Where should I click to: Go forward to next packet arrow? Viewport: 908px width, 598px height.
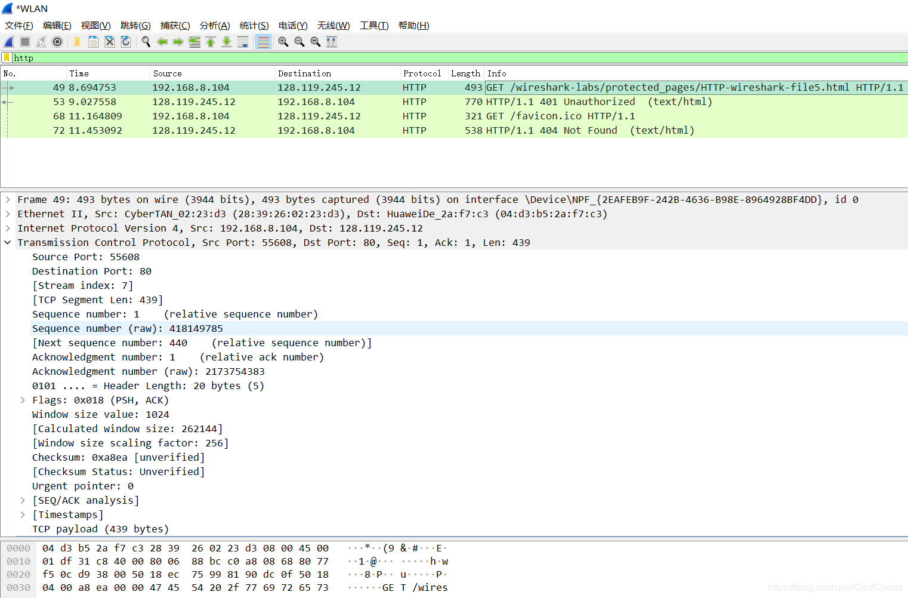point(178,42)
